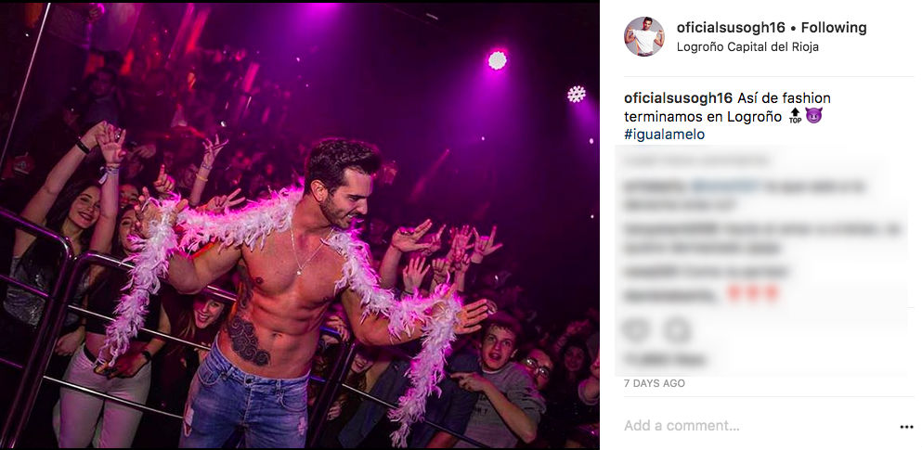Toggle the Following button
Screen dimensions: 922x450
pyautogui.click(x=834, y=28)
